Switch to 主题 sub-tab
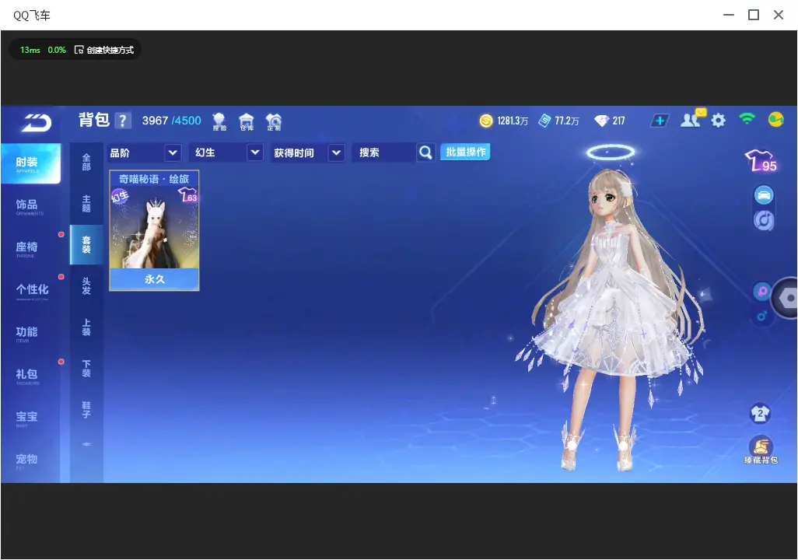The width and height of the screenshot is (798, 560). pos(86,204)
